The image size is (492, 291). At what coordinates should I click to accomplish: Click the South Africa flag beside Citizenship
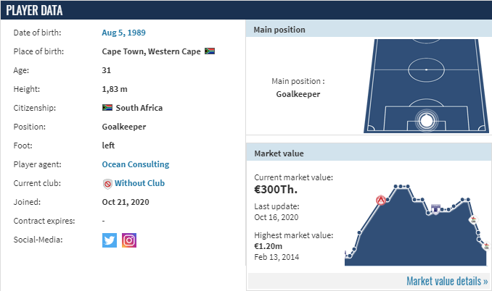coord(107,108)
